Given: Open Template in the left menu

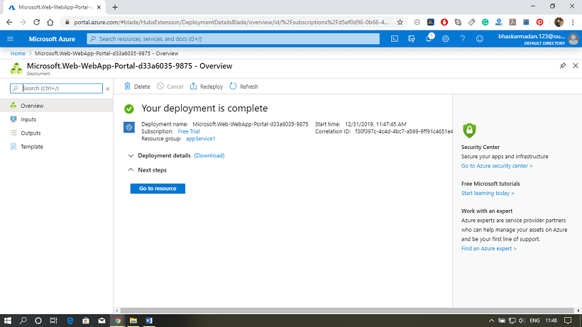Looking at the screenshot, I should tap(56, 147).
